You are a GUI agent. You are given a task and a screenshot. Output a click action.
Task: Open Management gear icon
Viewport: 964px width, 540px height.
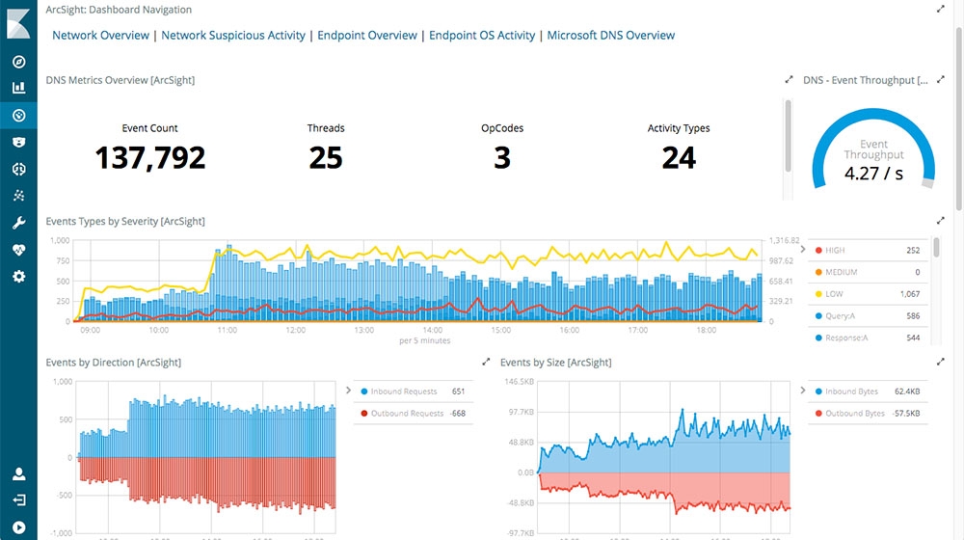tap(19, 277)
